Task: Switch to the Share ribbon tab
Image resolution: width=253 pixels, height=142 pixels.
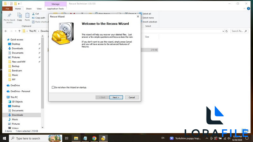Action: point(29,9)
